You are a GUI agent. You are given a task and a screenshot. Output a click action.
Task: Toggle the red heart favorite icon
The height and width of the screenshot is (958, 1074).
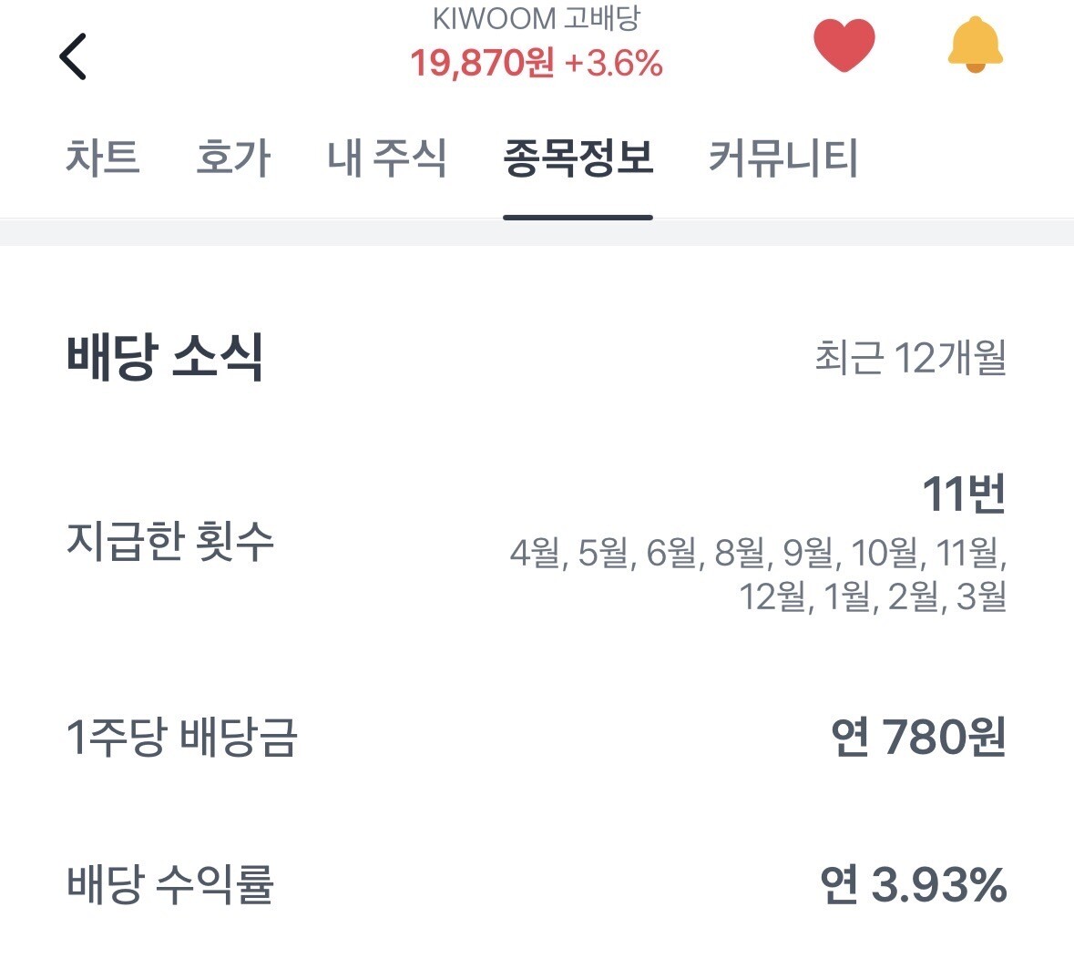pos(844,46)
